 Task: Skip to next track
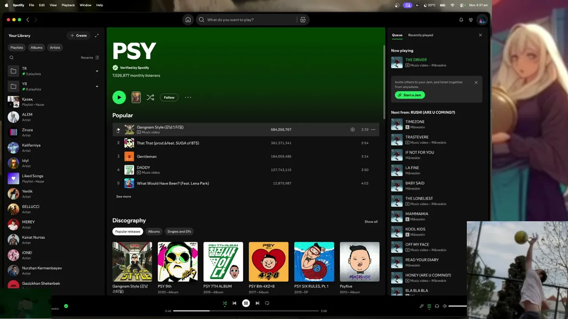coord(257,303)
